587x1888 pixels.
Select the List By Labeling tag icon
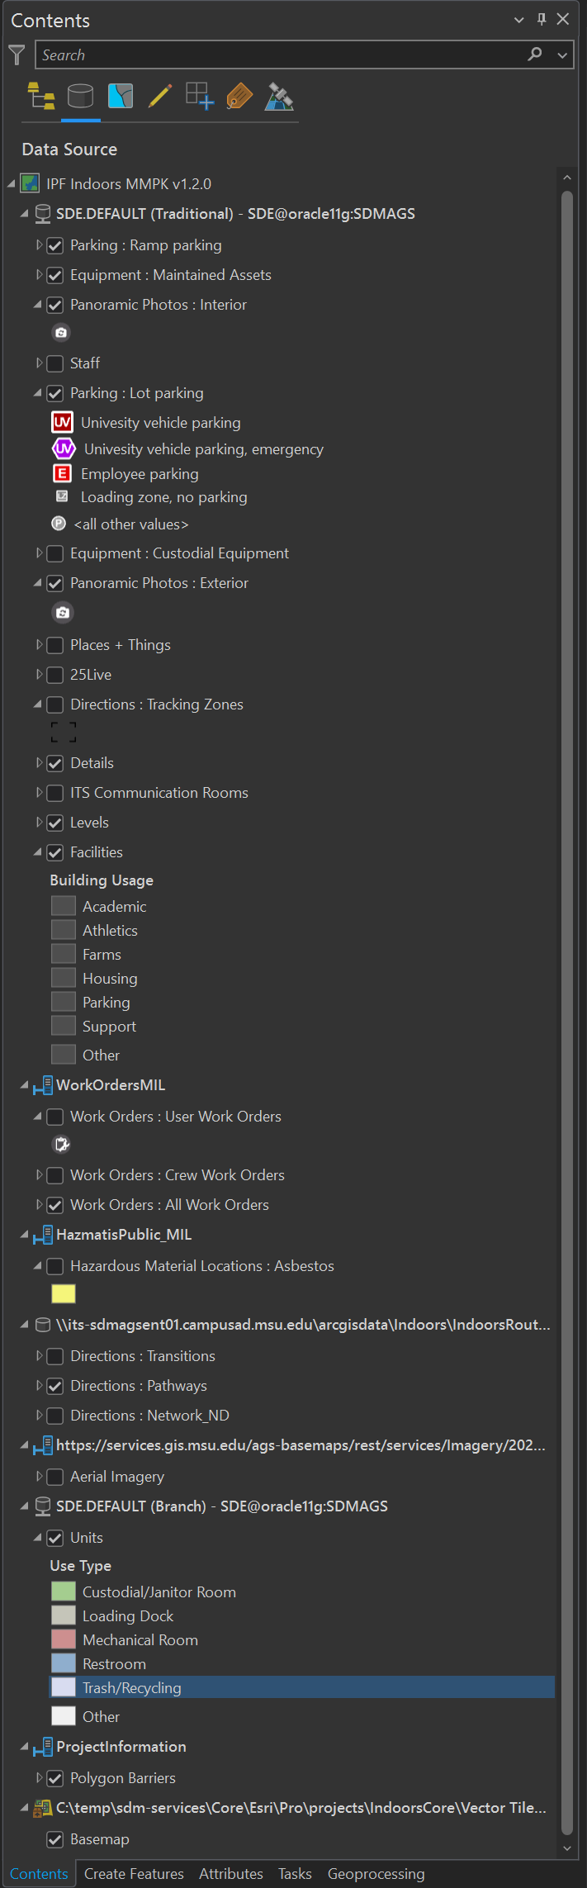(x=239, y=95)
